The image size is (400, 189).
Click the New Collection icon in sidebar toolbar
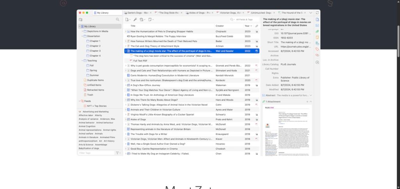pos(80,19)
